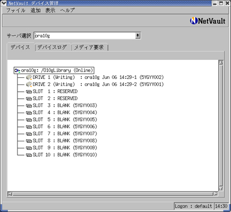Click the SLOT 3 slot icon
231x212 pixels.
[x=29, y=105]
